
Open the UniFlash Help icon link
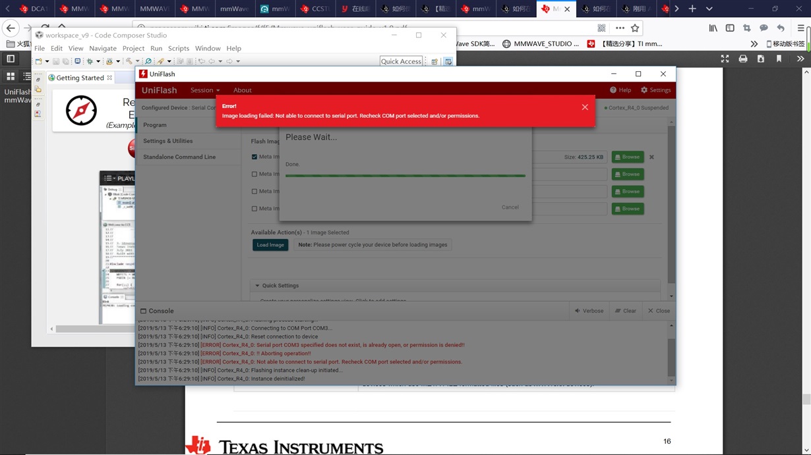(x=620, y=90)
